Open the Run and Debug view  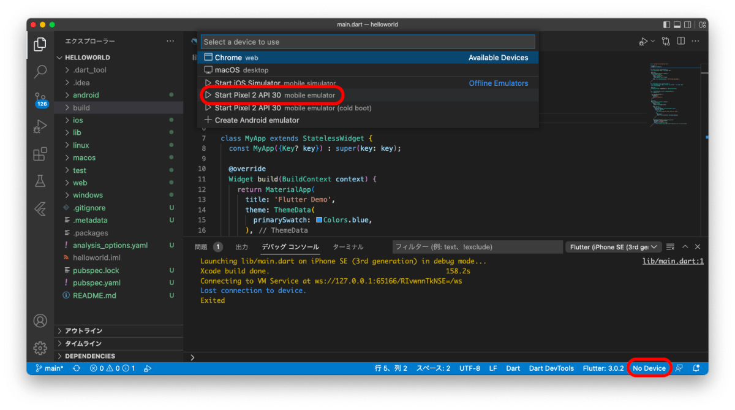click(x=40, y=126)
